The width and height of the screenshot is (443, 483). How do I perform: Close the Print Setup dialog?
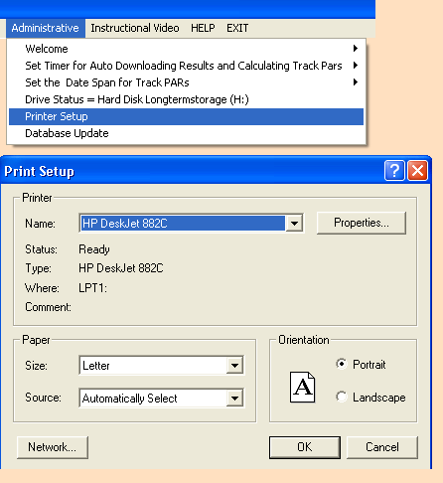click(x=417, y=171)
